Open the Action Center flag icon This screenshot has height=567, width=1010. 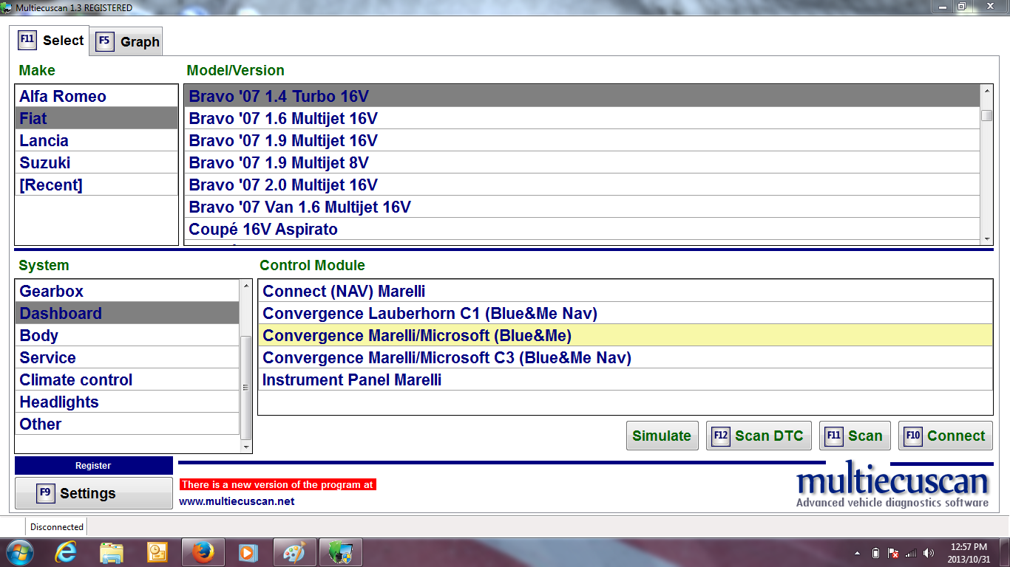point(893,553)
